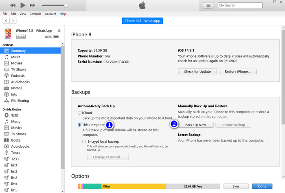Open Tones under On My Device
The height and width of the screenshot is (193, 285).
[30, 153]
